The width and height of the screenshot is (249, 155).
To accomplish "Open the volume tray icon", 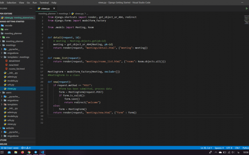I will click(233, 152).
